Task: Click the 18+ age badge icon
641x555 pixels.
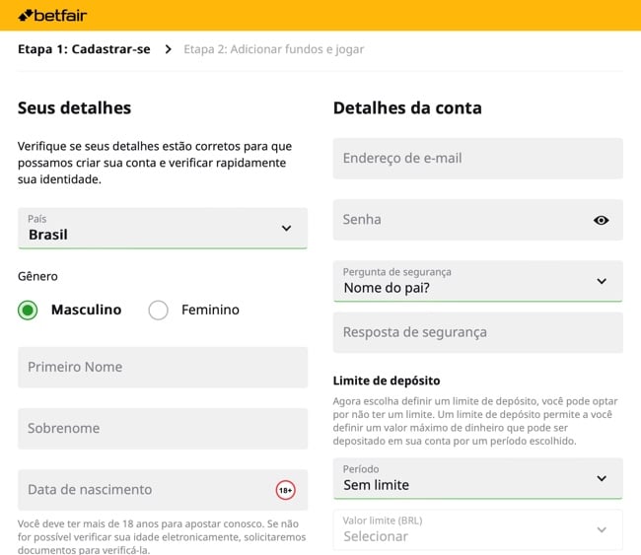Action: [285, 490]
